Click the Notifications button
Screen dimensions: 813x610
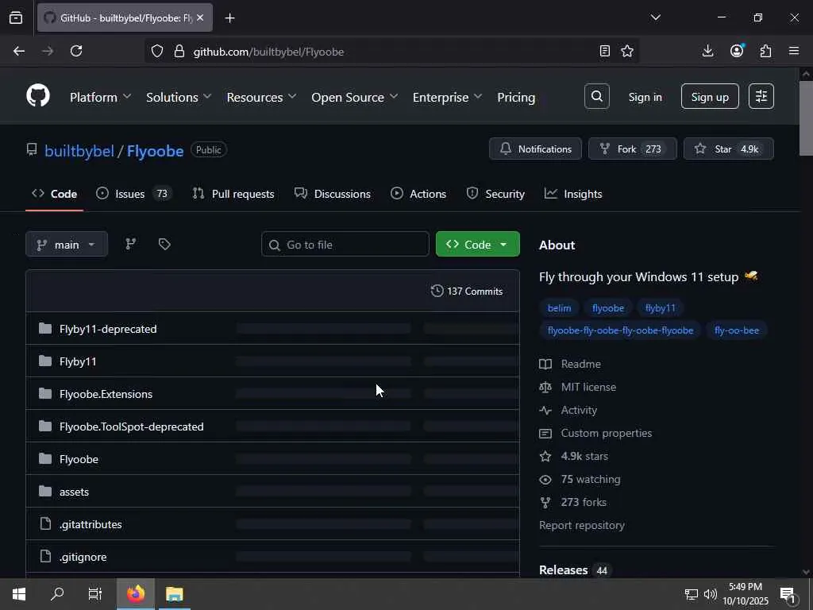click(x=535, y=149)
